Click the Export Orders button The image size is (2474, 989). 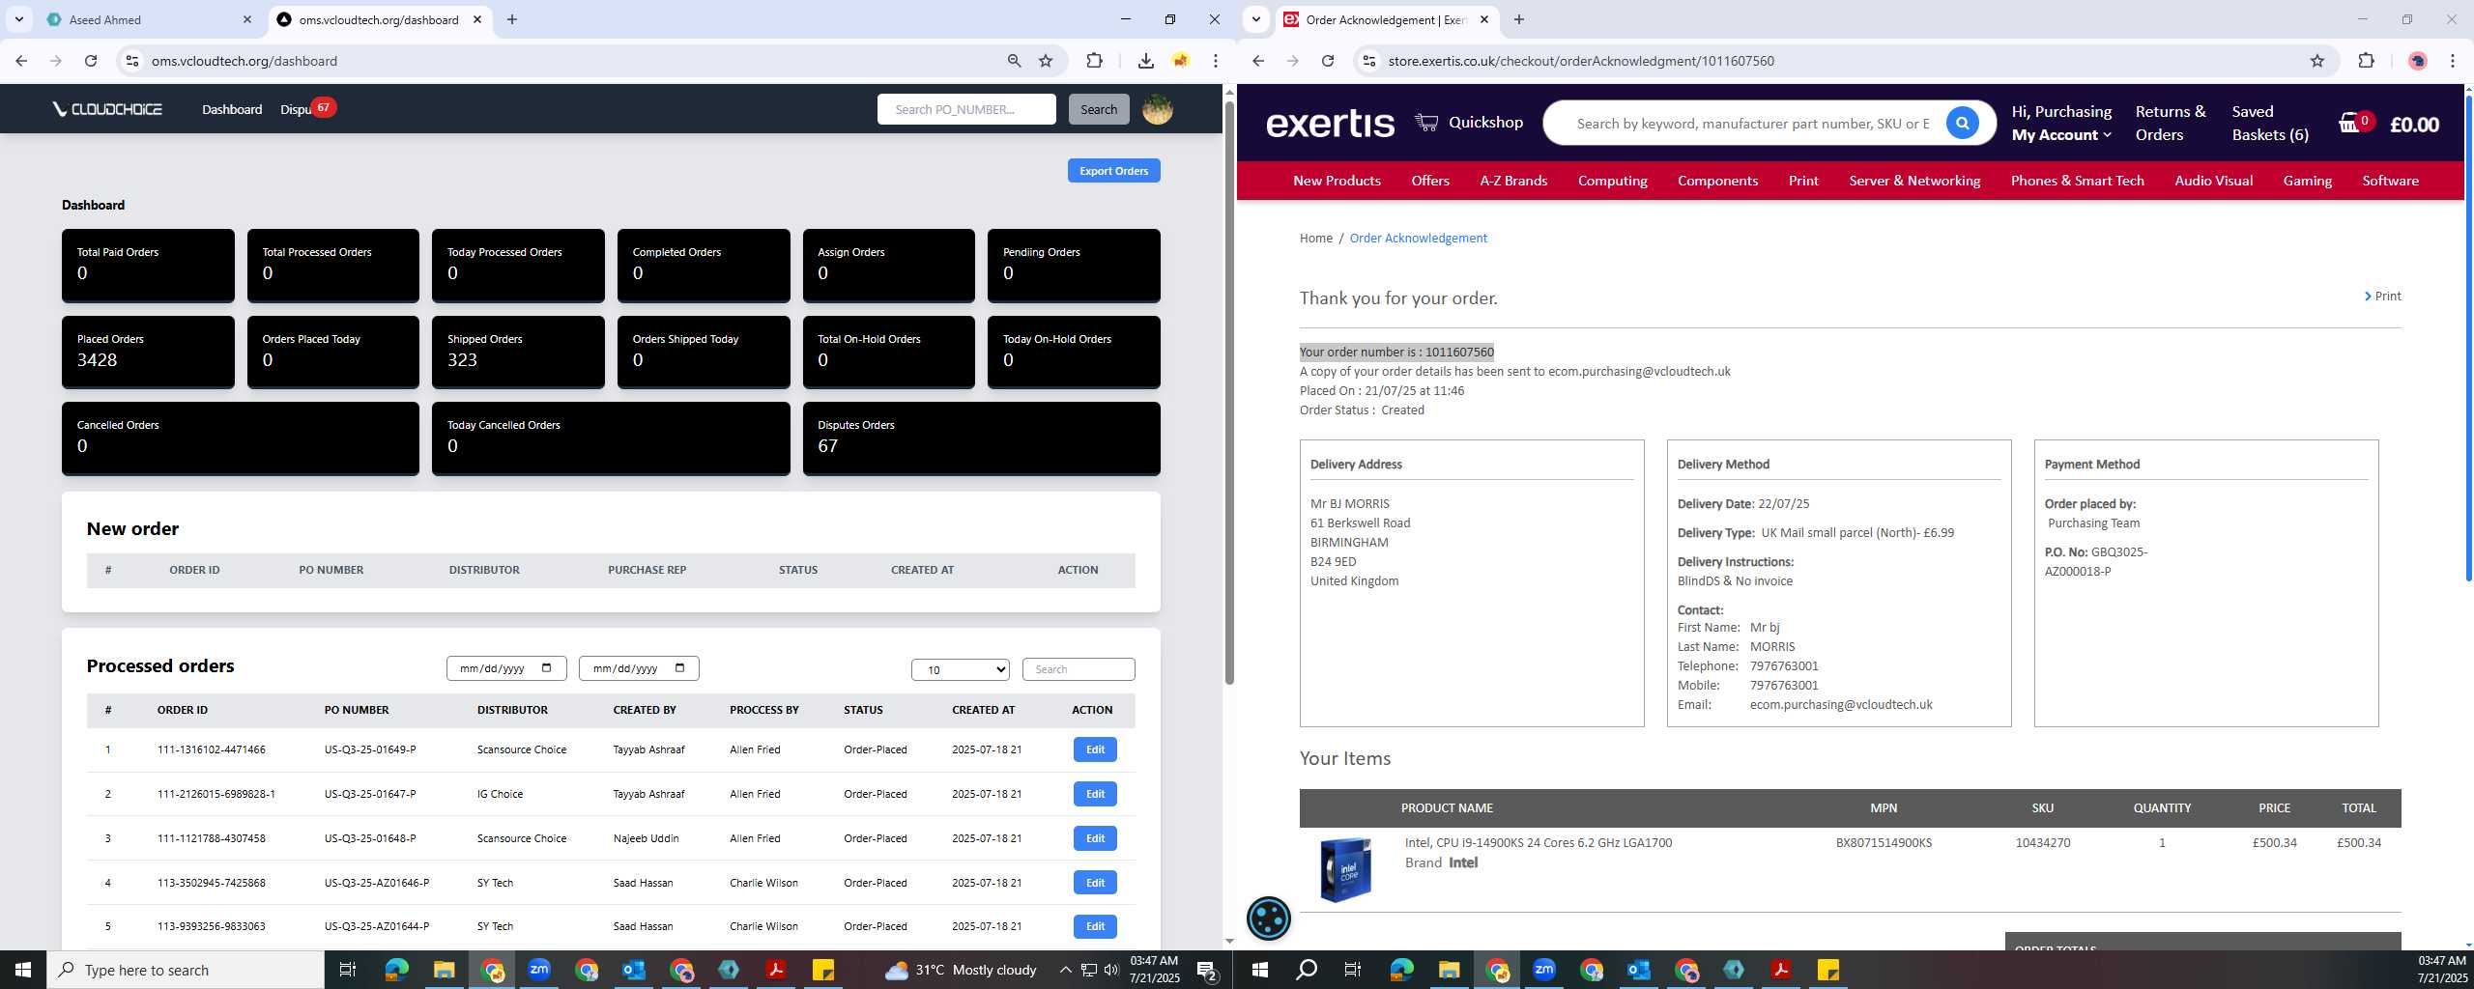(x=1113, y=171)
